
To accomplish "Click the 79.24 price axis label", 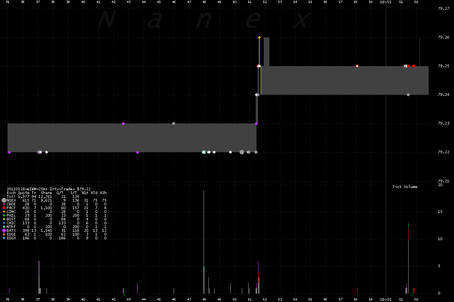I will (443, 95).
